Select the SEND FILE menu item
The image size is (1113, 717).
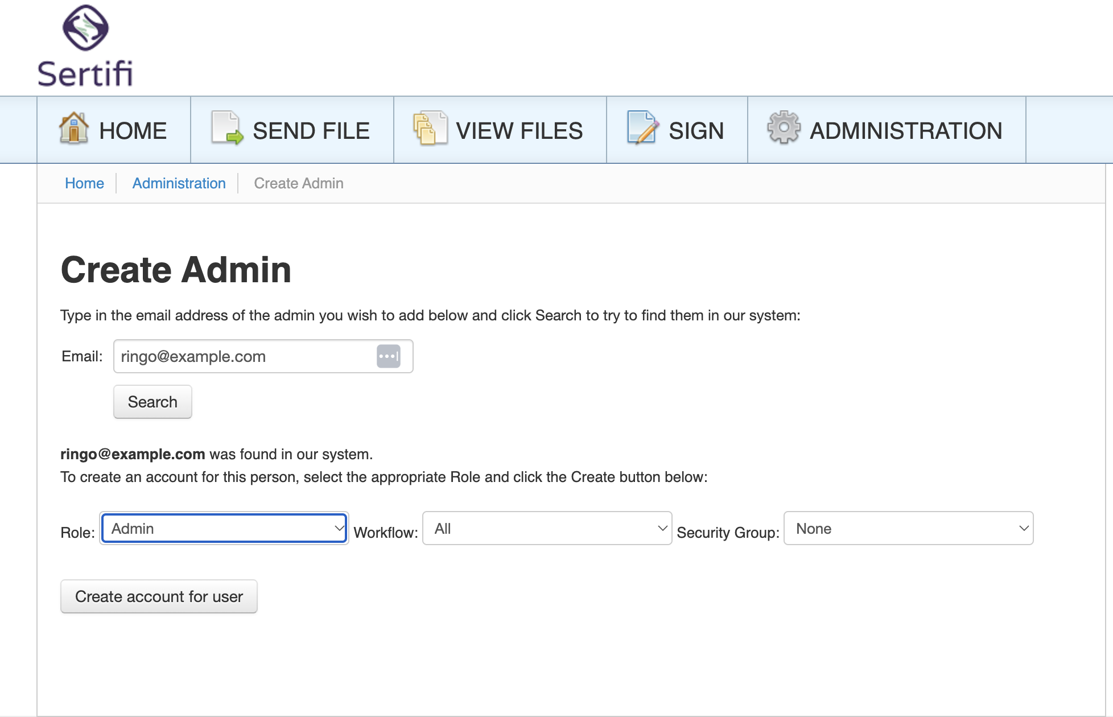point(292,130)
